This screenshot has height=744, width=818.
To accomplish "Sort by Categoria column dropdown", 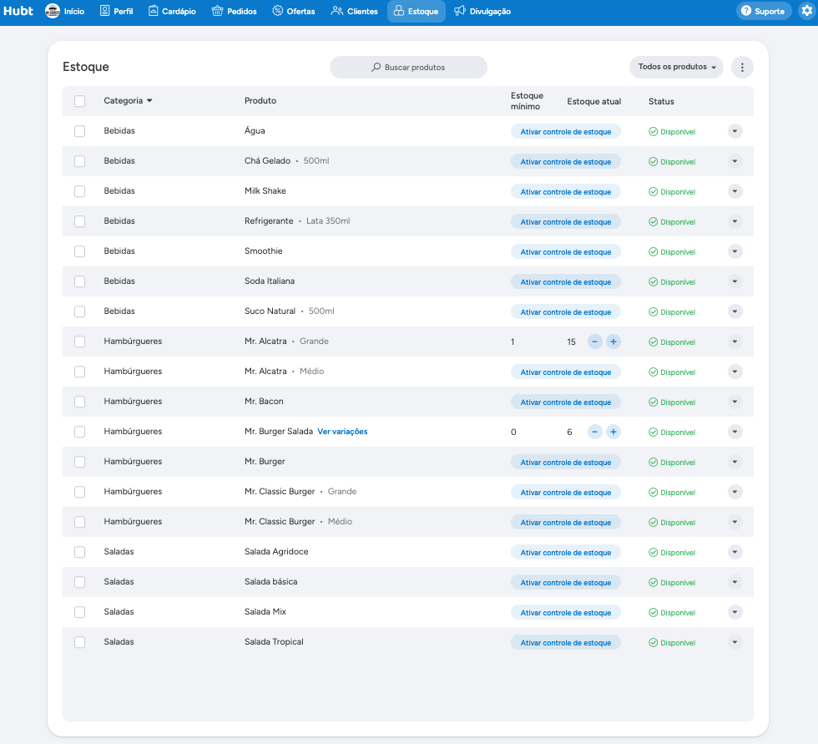I will (x=128, y=101).
